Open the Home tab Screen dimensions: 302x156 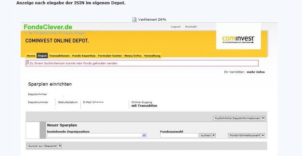[x=31, y=56]
